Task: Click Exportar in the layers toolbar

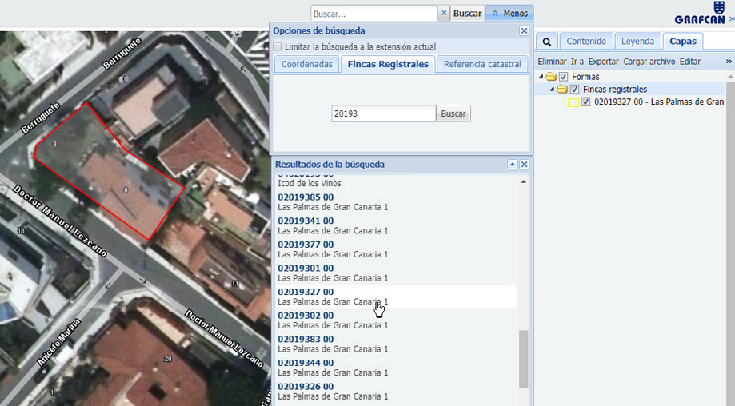Action: point(603,62)
